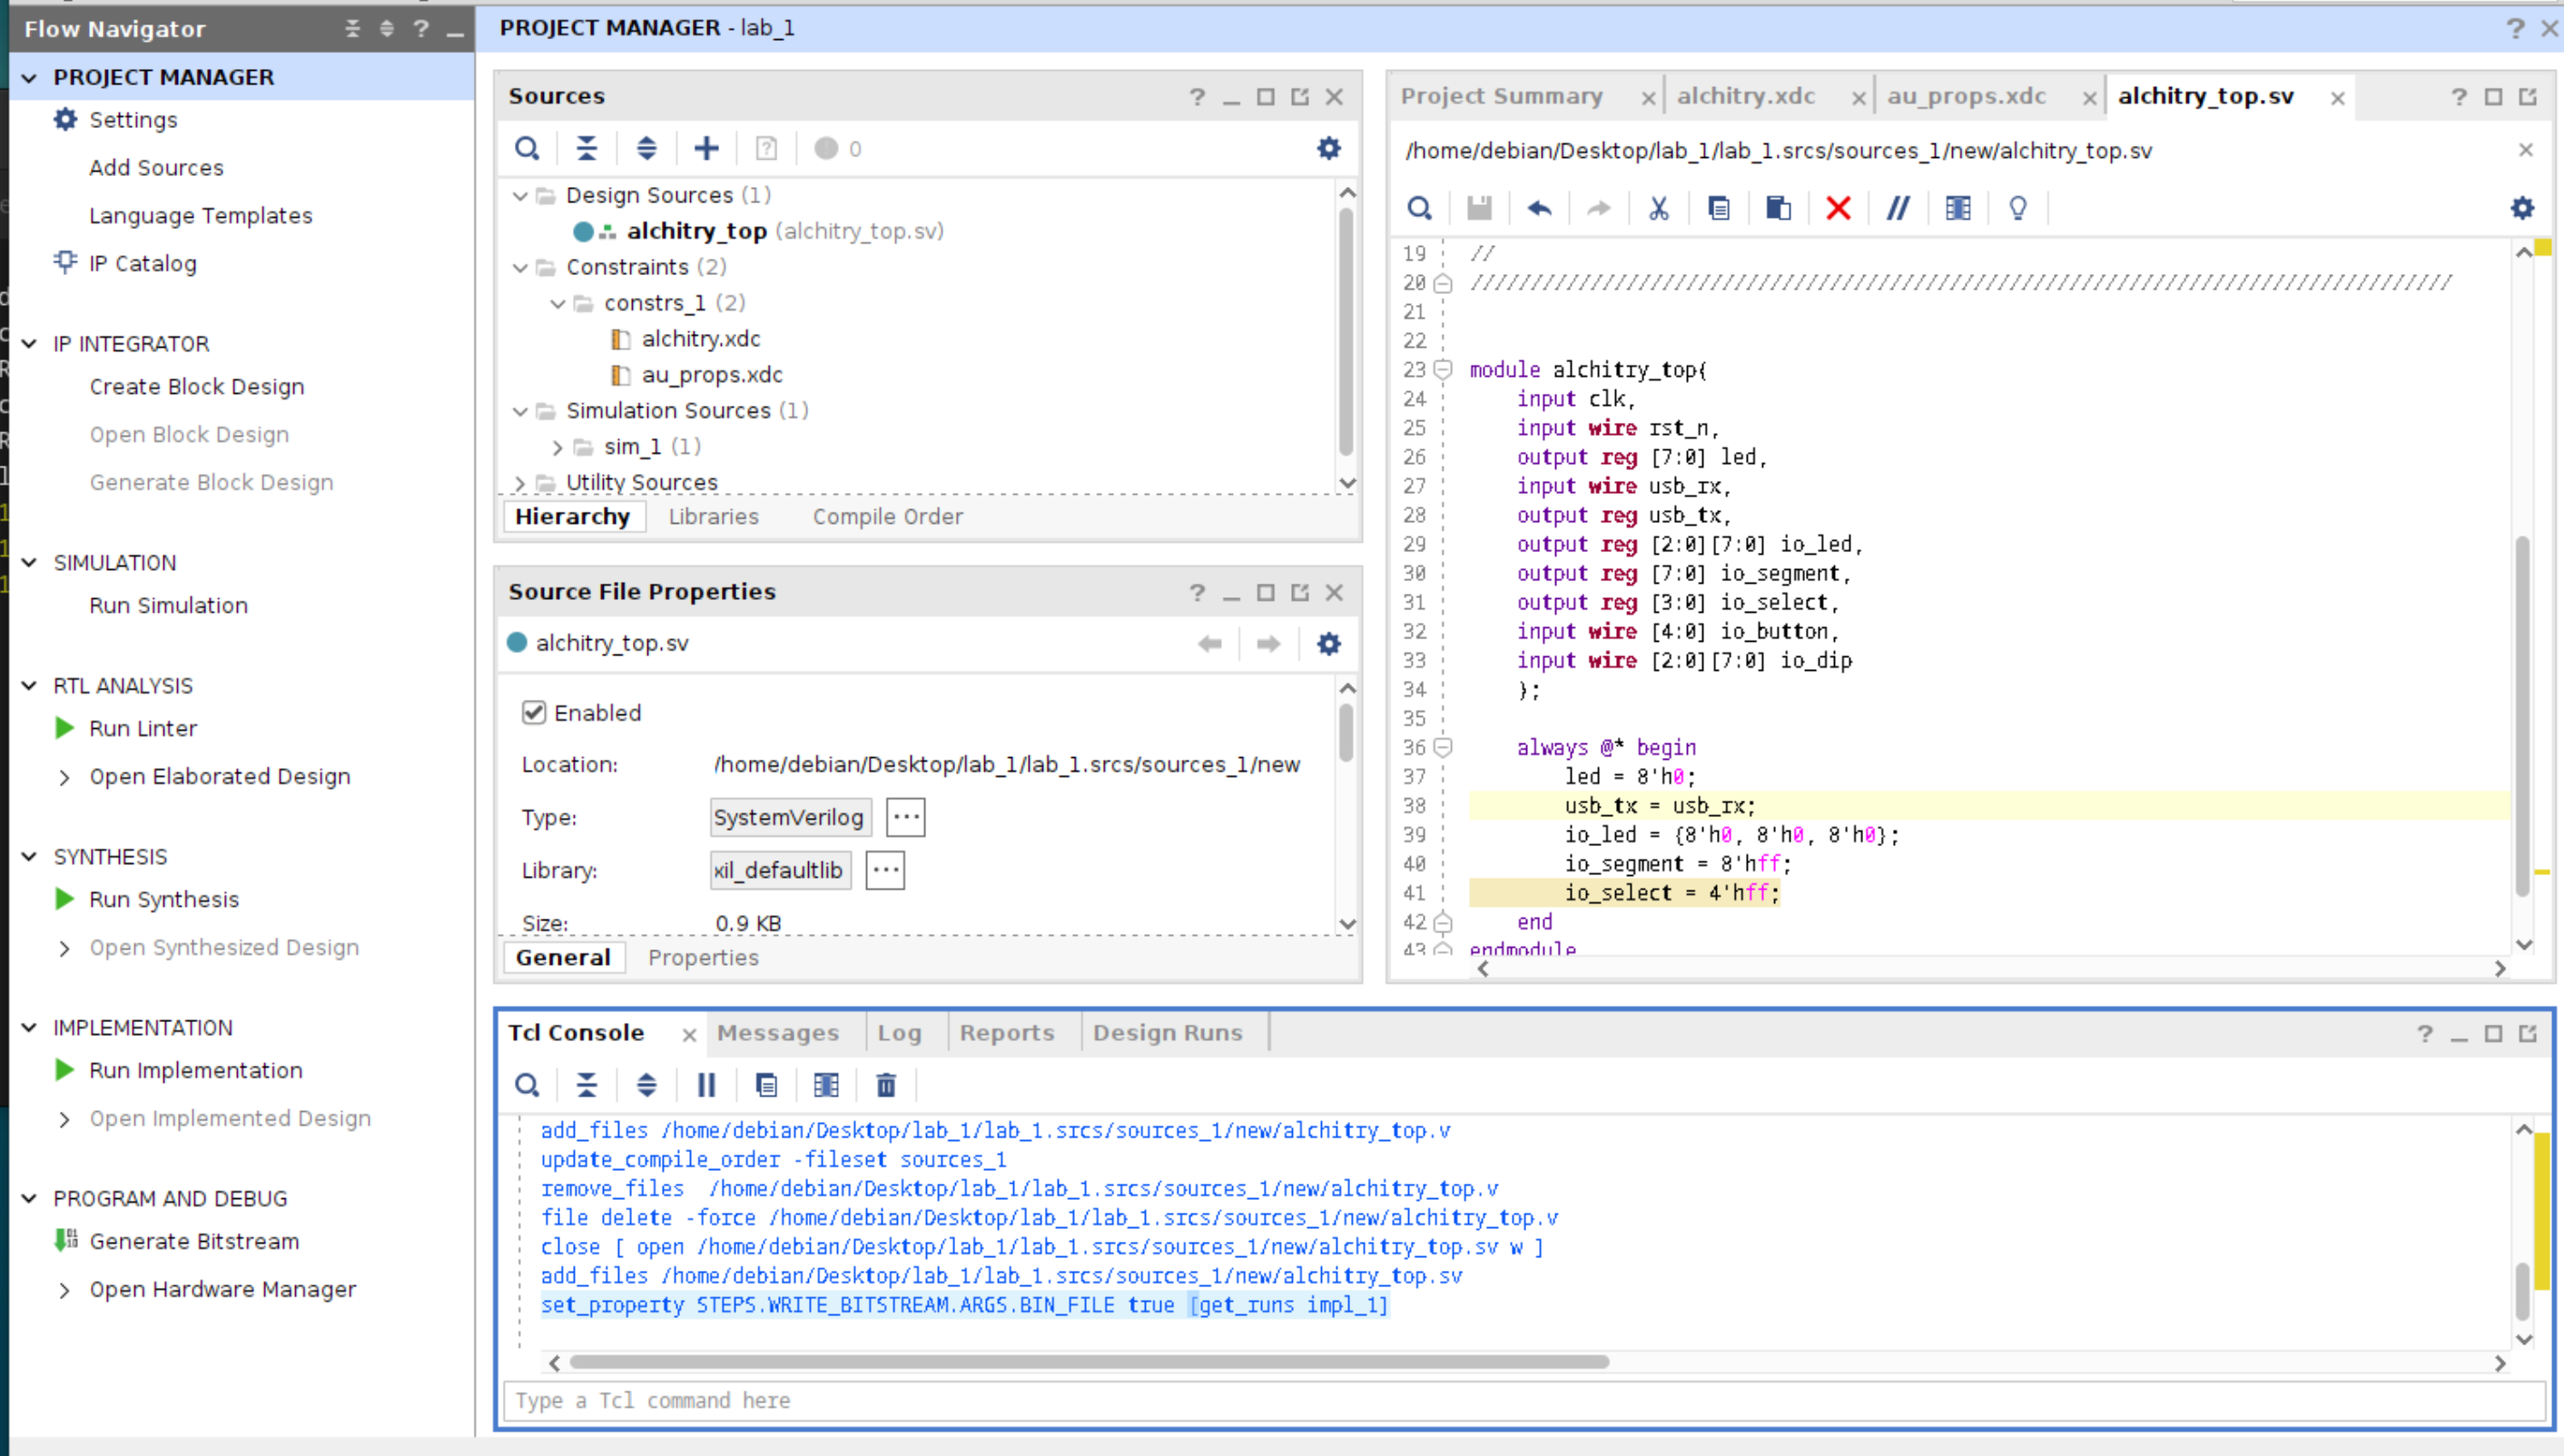Expand the sim_1 folder
The height and width of the screenshot is (1456, 2564).
pos(558,447)
